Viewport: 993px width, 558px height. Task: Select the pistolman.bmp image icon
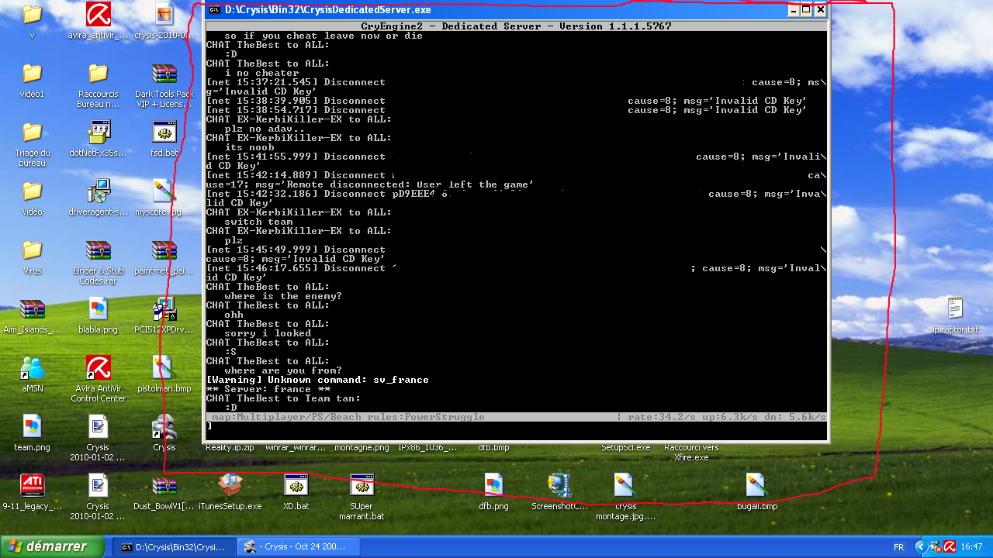(x=164, y=367)
